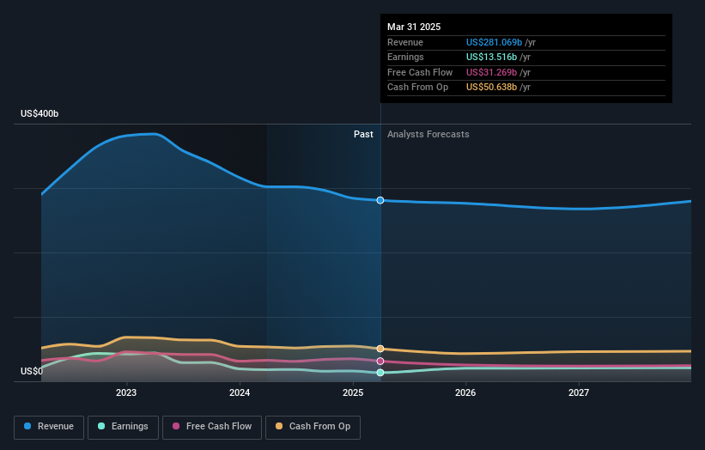Viewport: 705px width, 450px height.
Task: Click the Free Cash Flow marker at Mar 2025
Action: pyautogui.click(x=380, y=361)
